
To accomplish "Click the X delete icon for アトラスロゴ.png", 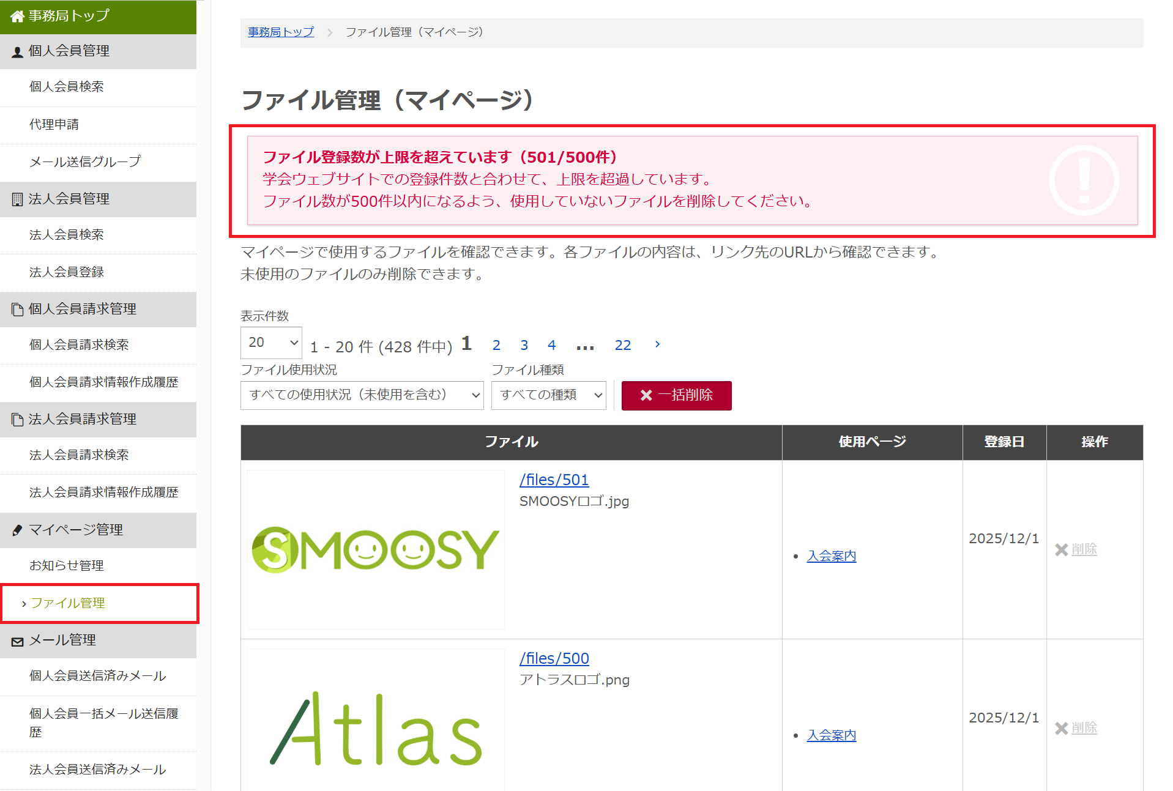I will pyautogui.click(x=1062, y=729).
